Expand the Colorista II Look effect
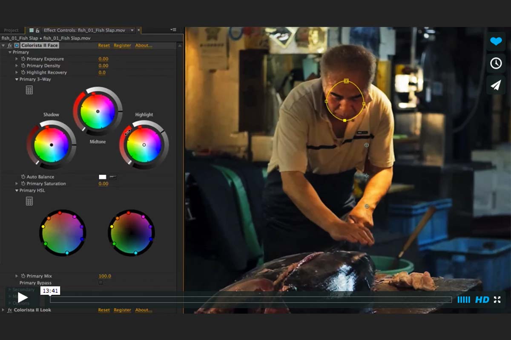This screenshot has height=340, width=511. tap(3, 310)
